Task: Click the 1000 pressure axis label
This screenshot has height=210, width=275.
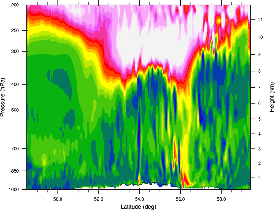Action: coord(14,190)
